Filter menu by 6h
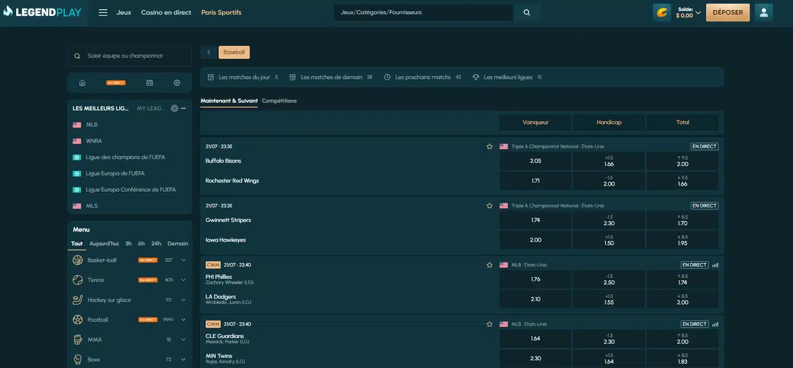Image resolution: width=793 pixels, height=368 pixels. [142, 243]
